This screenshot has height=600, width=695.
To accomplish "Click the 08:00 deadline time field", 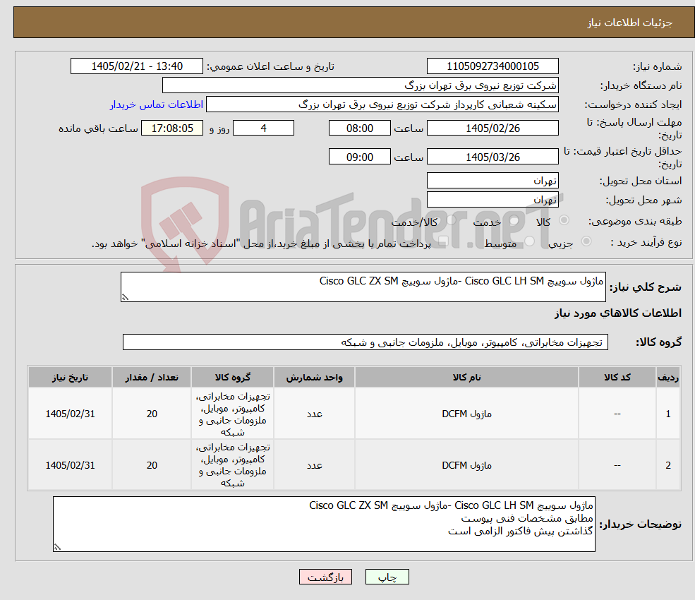I will click(359, 128).
